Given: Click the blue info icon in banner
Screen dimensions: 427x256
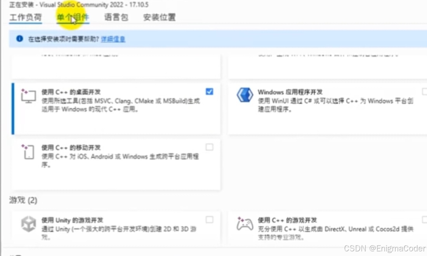Looking at the screenshot, I should click(20, 39).
